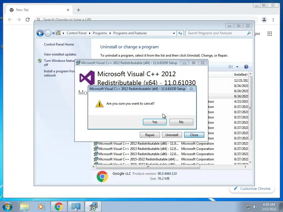Screen dimensions: 283x212
Task: Open the Google apps grid icon
Action: tap(270, 33)
